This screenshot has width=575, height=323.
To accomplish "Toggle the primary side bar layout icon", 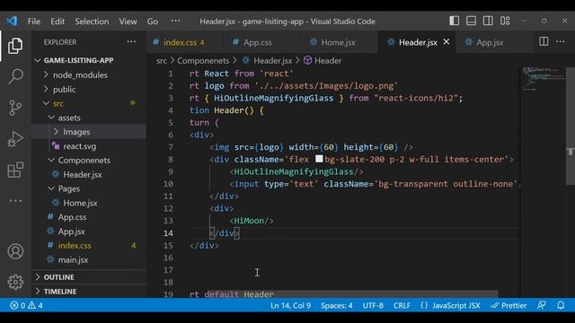I will tap(454, 21).
